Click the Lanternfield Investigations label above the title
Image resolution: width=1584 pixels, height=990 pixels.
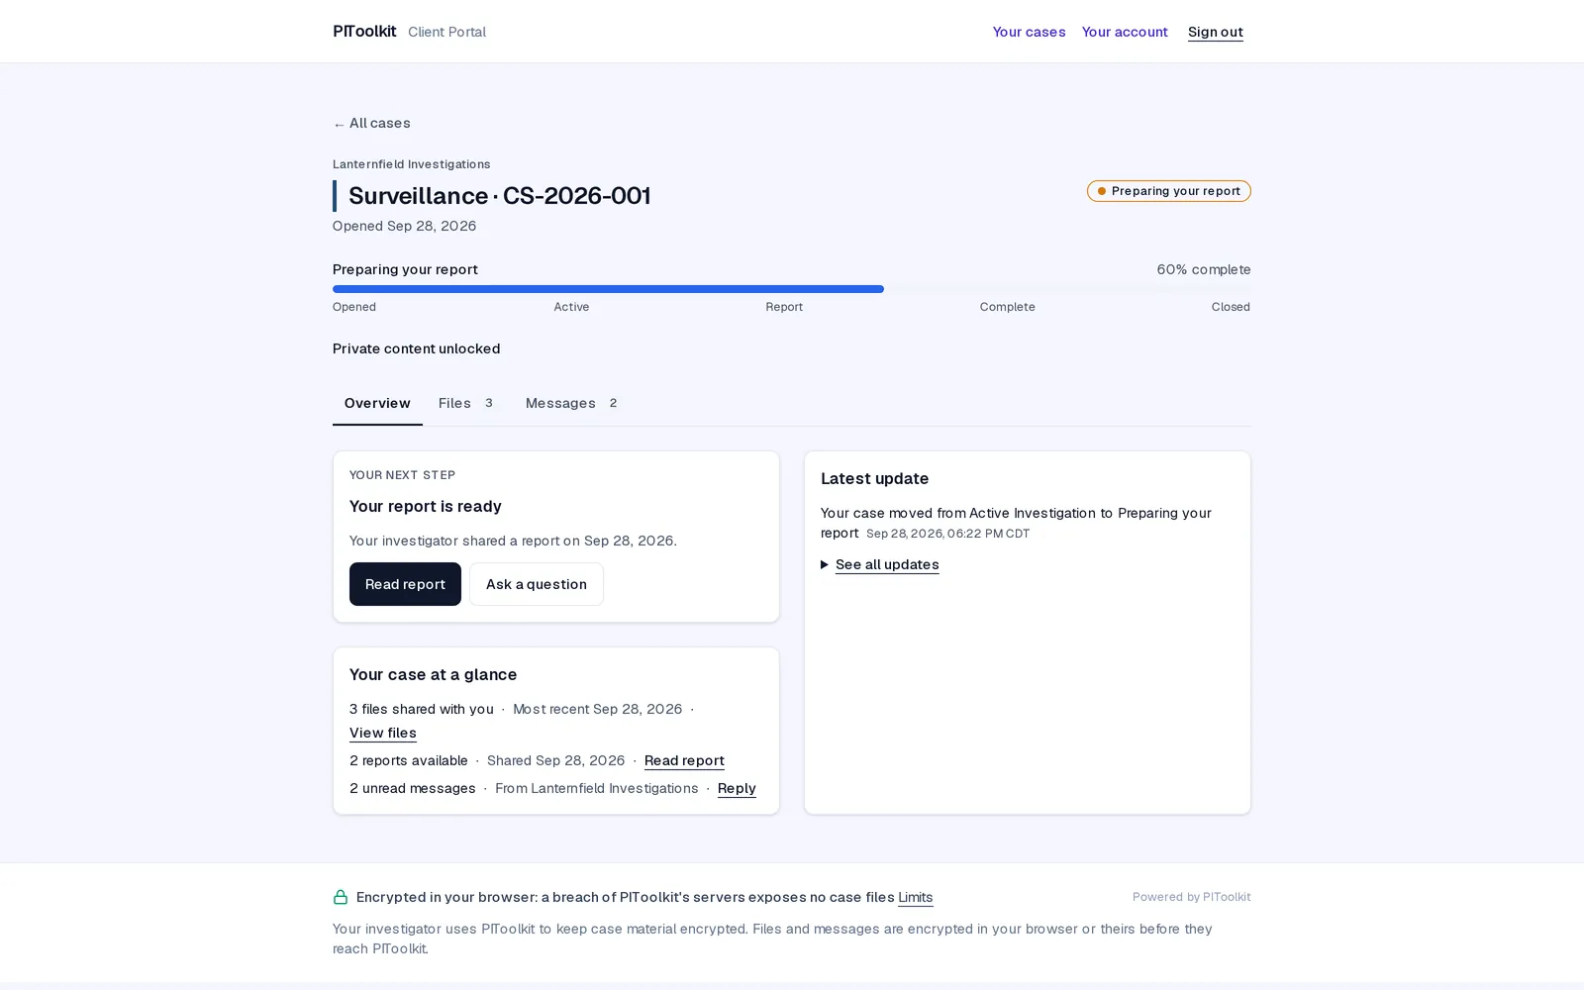tap(412, 164)
